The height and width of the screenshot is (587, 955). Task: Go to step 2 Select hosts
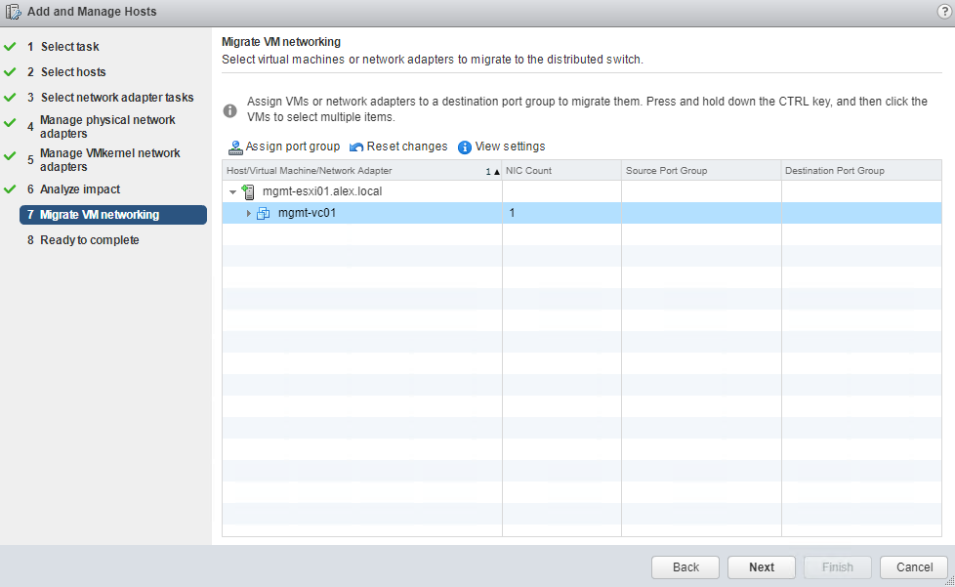(x=66, y=72)
